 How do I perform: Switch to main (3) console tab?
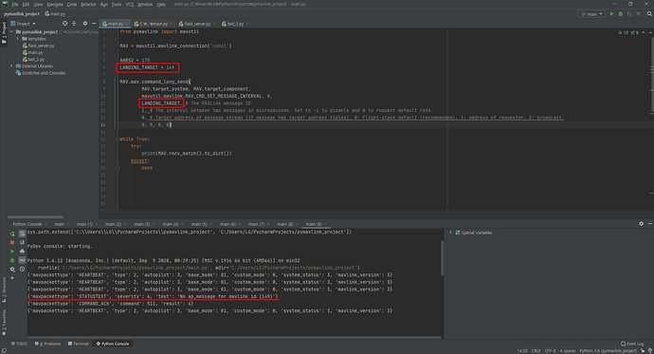click(x=142, y=224)
